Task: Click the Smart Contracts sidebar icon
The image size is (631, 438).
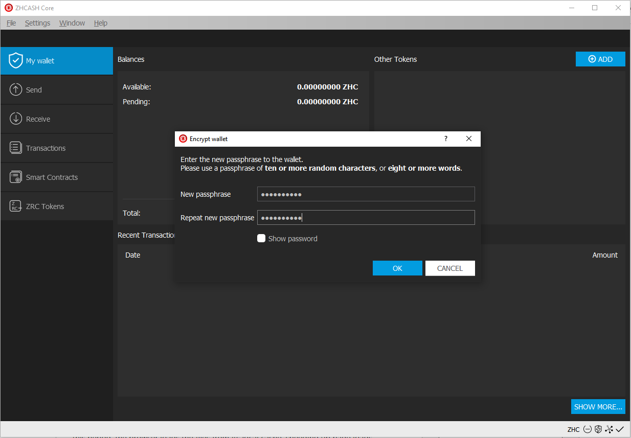Action: (x=16, y=177)
